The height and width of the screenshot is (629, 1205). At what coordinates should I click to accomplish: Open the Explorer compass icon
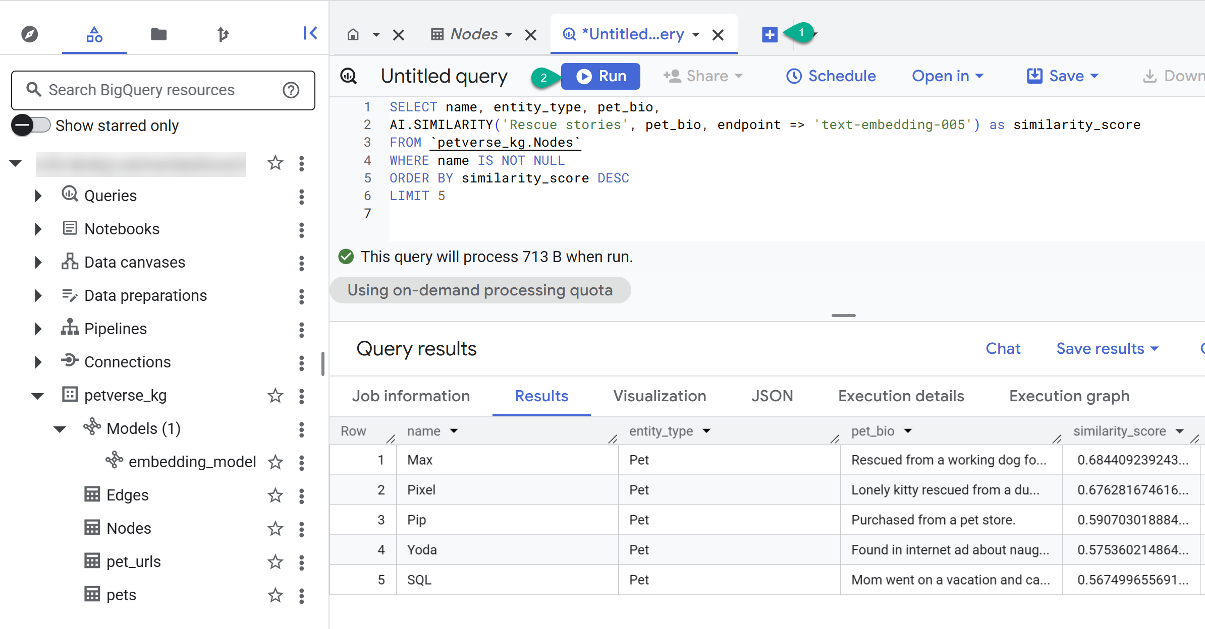[x=30, y=34]
